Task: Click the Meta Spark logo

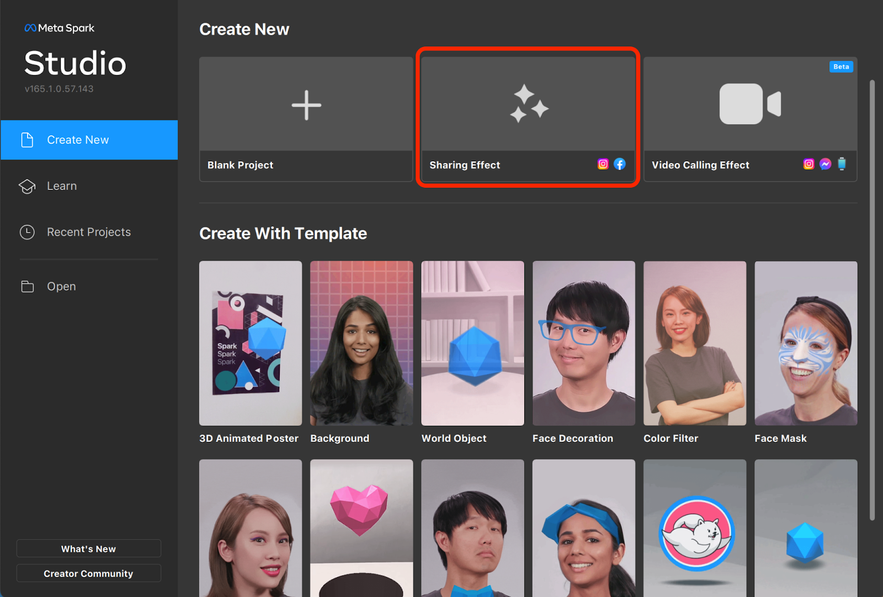Action: (x=60, y=28)
